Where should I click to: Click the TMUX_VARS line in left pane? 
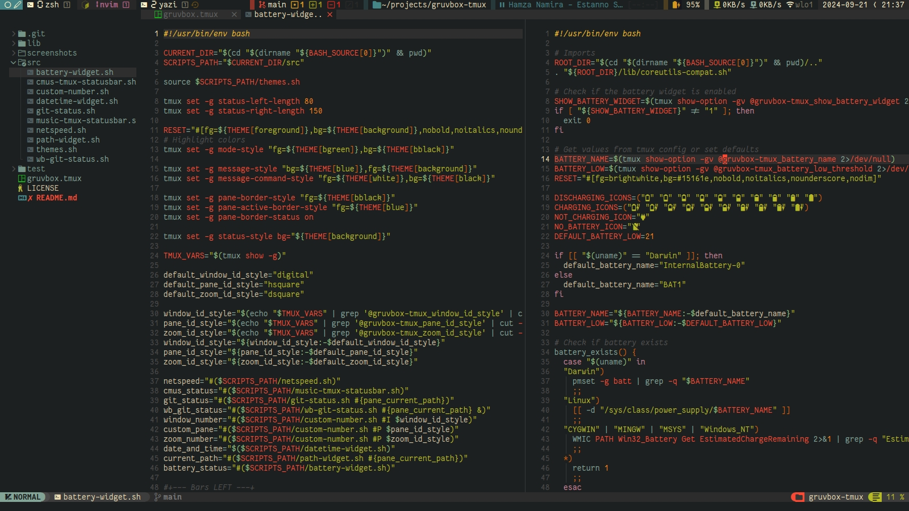click(x=224, y=256)
